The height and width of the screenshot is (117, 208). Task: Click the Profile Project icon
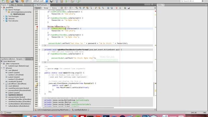(x=78, y=1)
